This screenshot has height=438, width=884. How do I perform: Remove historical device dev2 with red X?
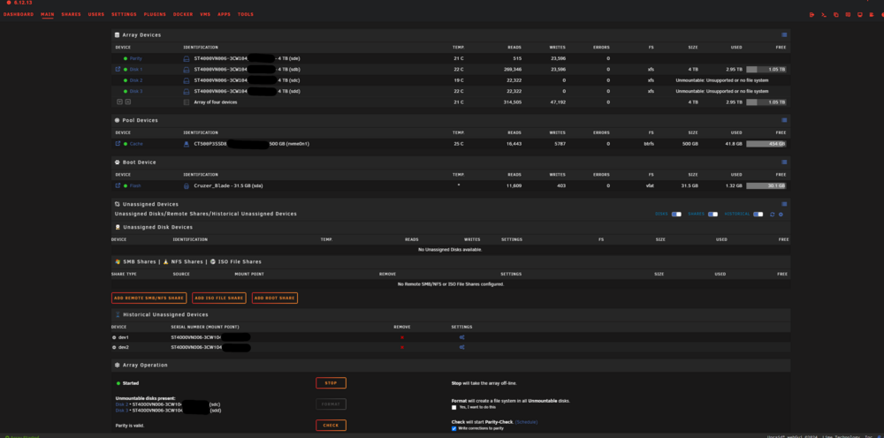(x=402, y=347)
